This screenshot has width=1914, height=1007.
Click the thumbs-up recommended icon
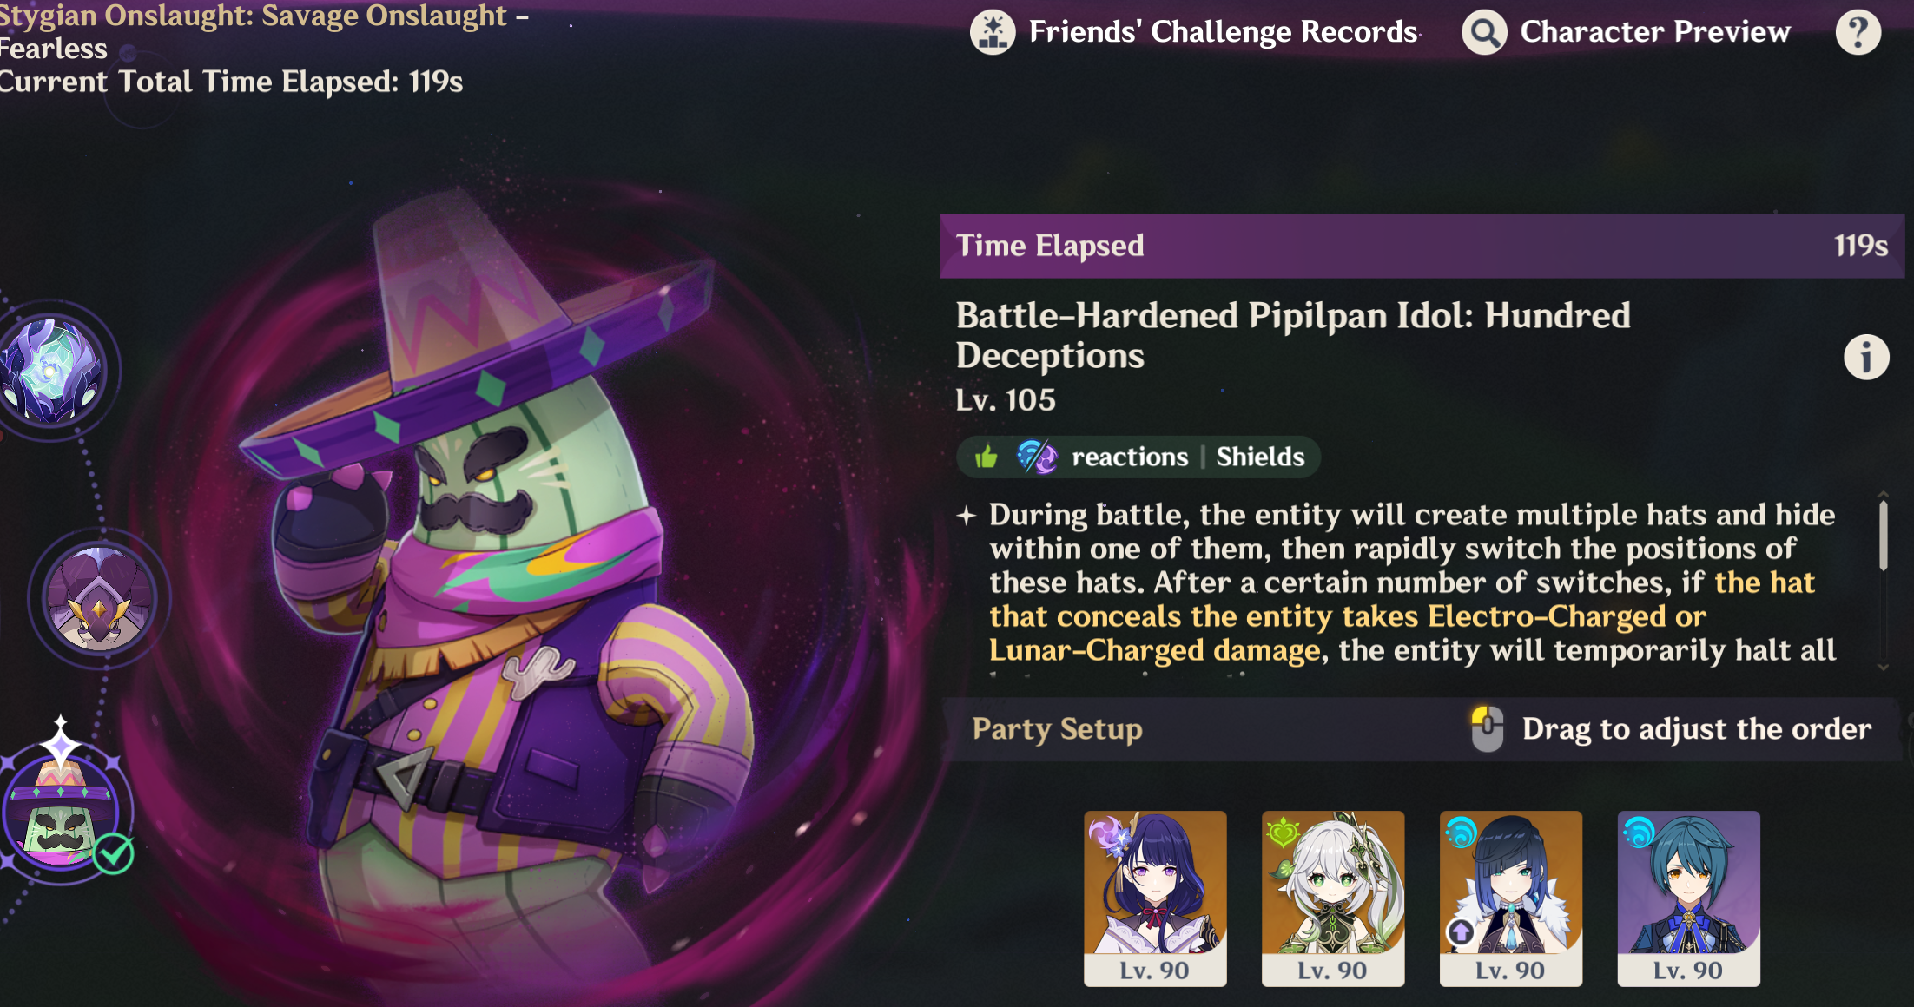pos(986,457)
